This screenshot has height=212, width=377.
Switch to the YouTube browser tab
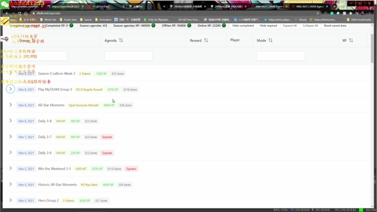106,6
